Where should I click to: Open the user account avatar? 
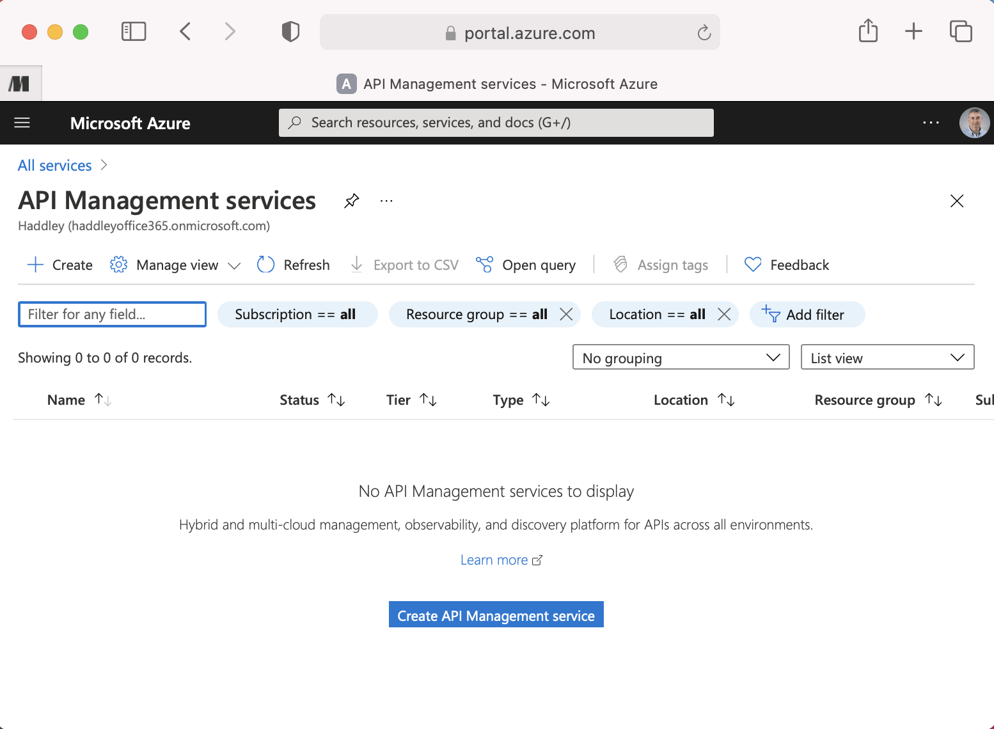coord(974,123)
